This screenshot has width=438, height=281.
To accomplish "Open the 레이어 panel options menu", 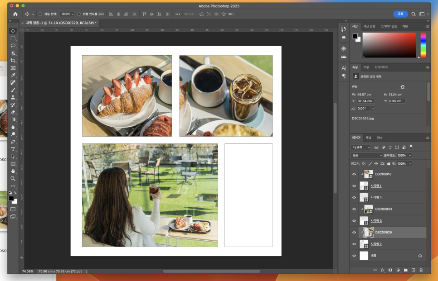I will pos(428,138).
